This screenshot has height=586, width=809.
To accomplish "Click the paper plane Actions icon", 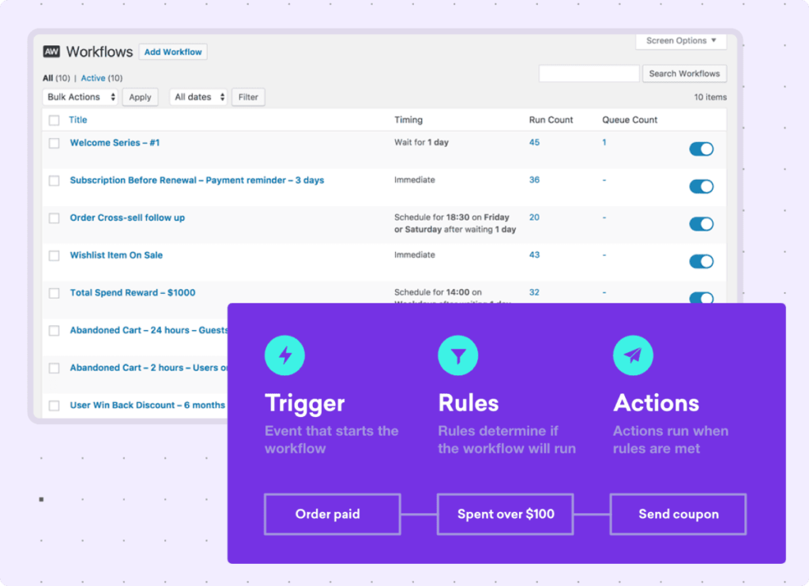I will (x=633, y=355).
